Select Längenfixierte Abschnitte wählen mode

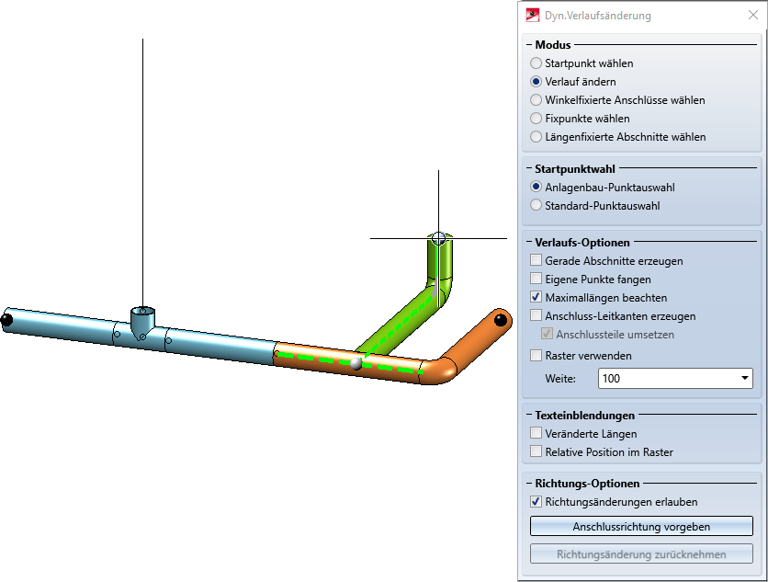[x=536, y=137]
